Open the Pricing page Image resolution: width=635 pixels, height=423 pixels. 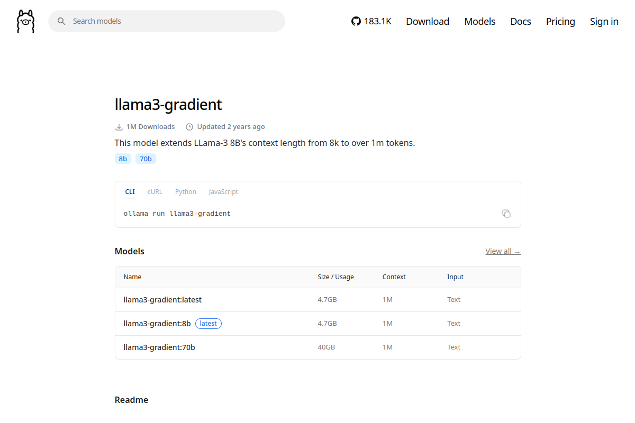[560, 21]
